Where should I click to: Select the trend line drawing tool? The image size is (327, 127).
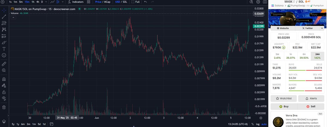4,17
